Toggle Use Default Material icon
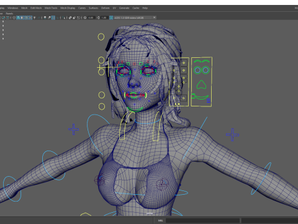The height and width of the screenshot is (224, 298). pyautogui.click(x=22, y=17)
